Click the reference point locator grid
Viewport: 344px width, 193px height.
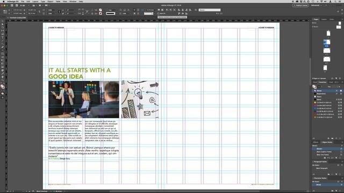[5, 12]
